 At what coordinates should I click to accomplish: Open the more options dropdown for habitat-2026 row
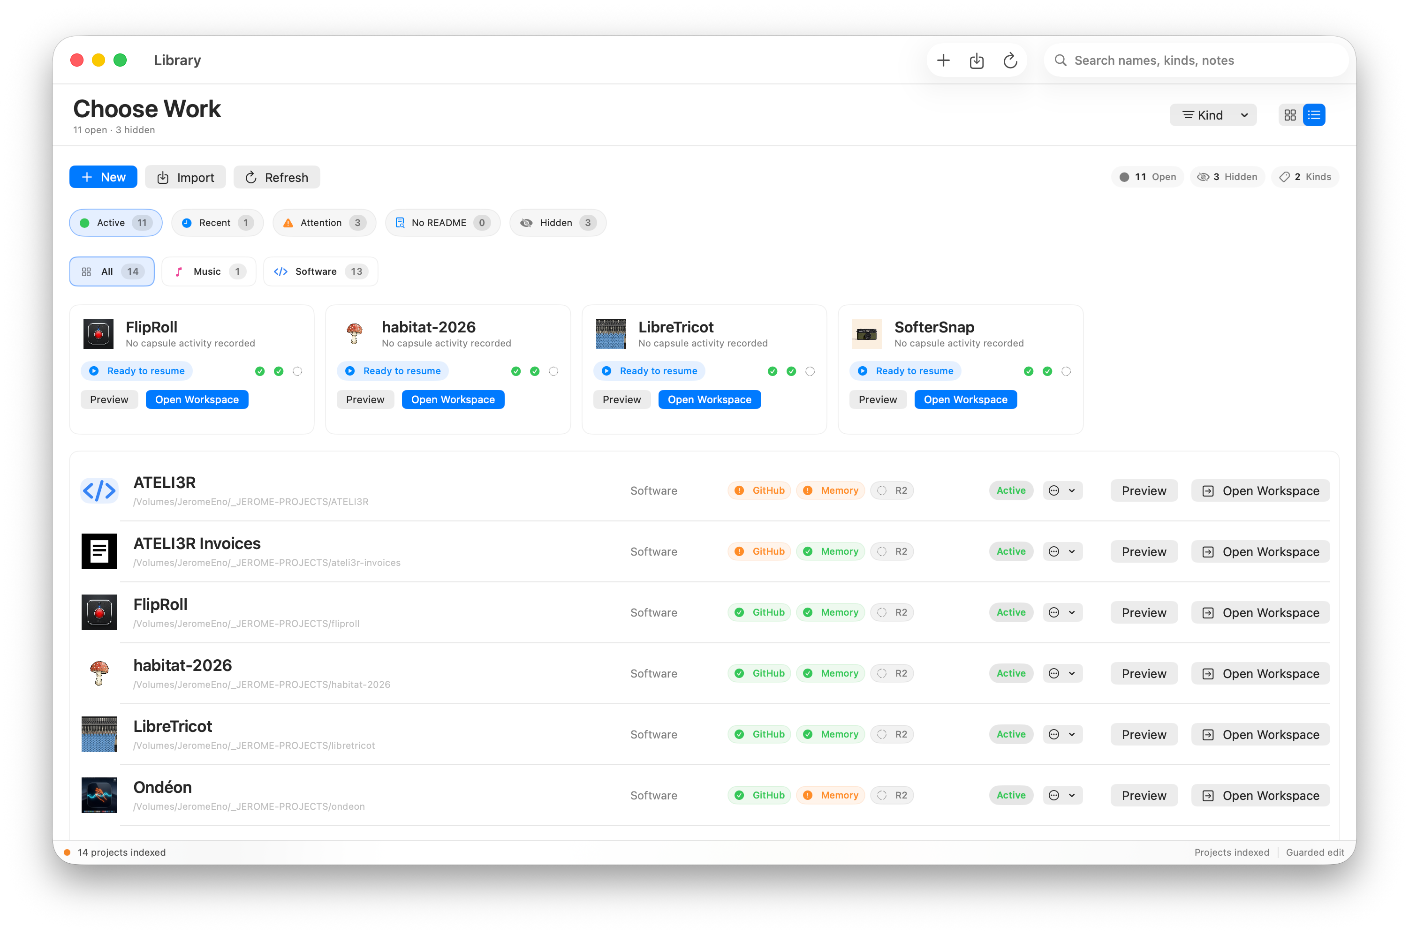point(1062,674)
